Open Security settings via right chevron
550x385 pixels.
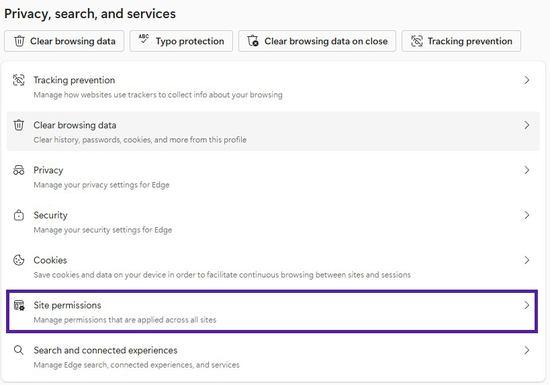(x=526, y=216)
